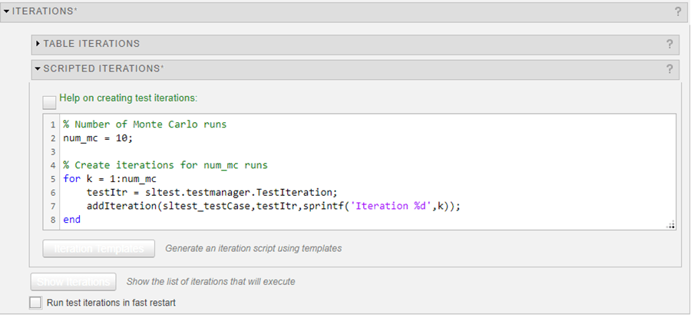Click the end keyword on line 8
691x315 pixels.
pos(71,220)
